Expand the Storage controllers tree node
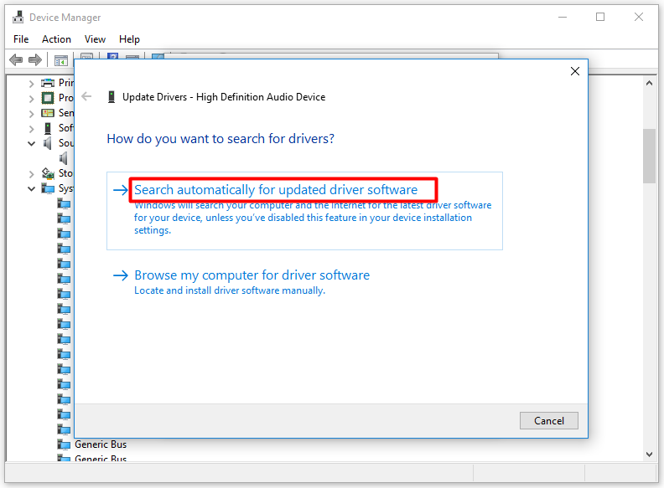The image size is (664, 488). pyautogui.click(x=31, y=174)
